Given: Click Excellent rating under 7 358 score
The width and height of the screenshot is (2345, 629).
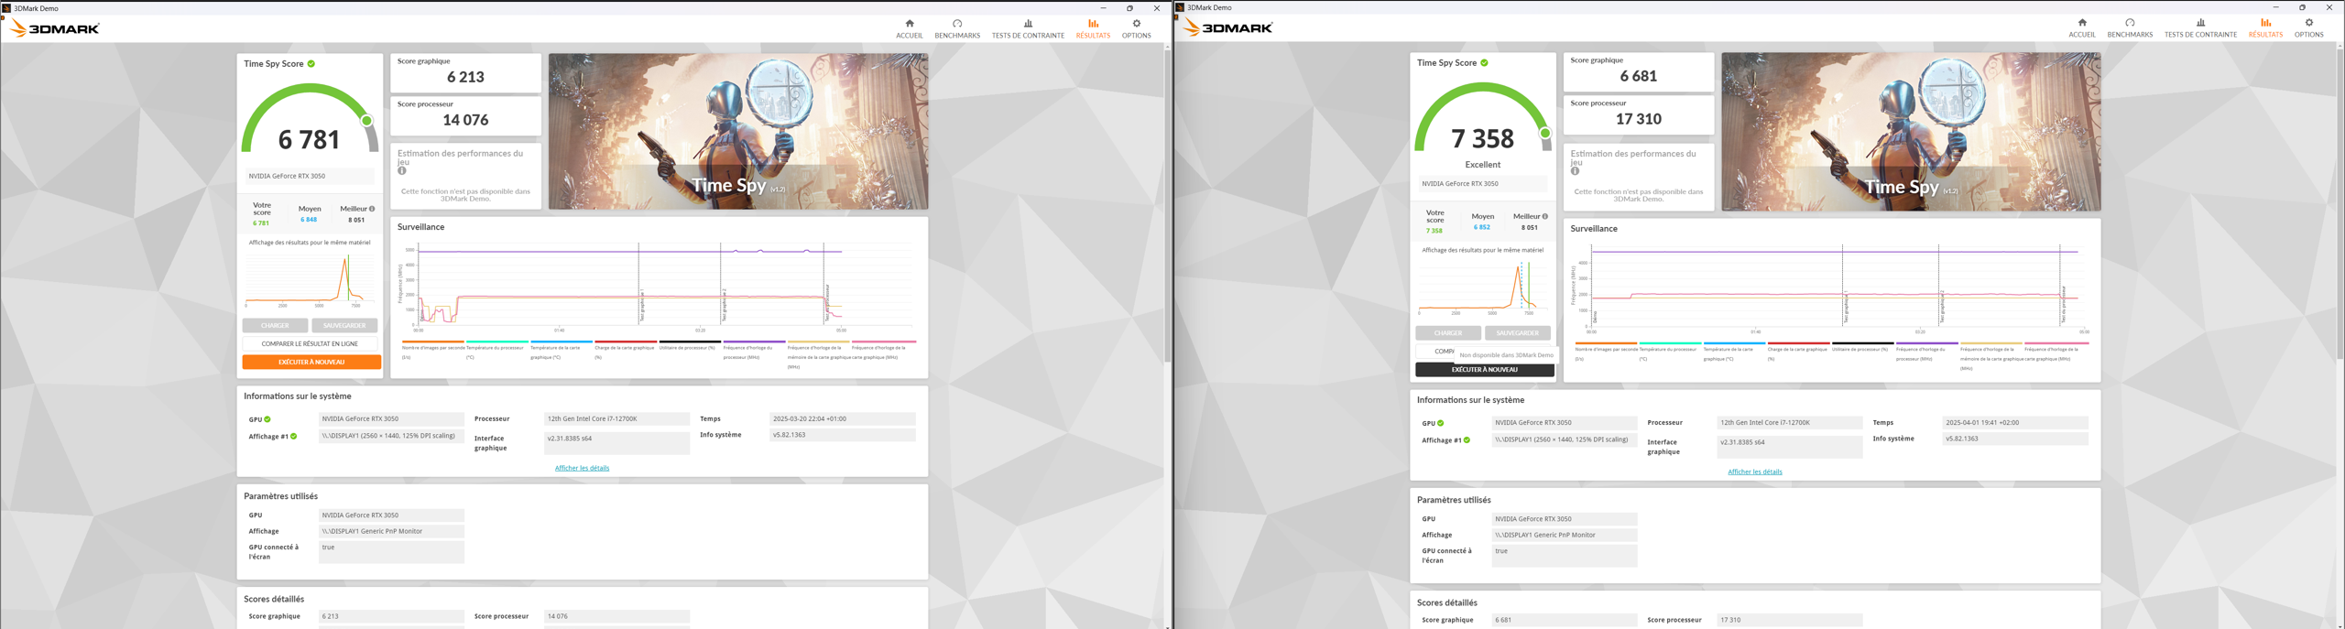Looking at the screenshot, I should pyautogui.click(x=1482, y=165).
